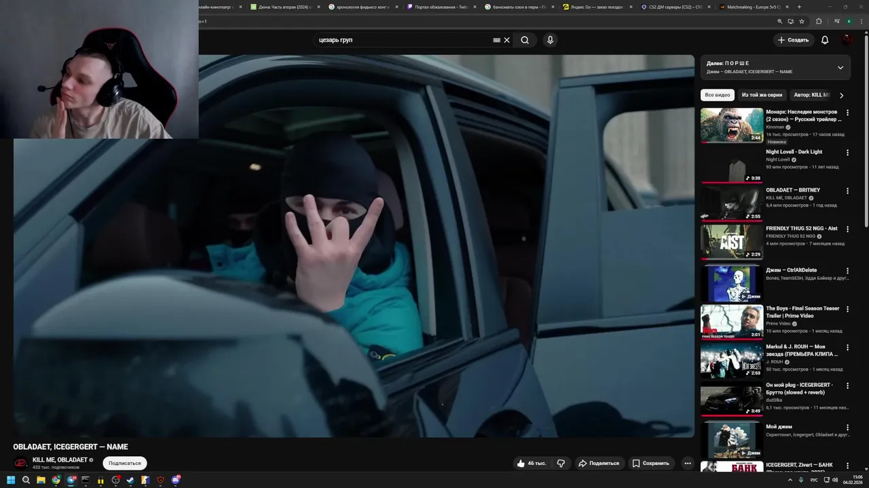Open Джем — CtrlAltDelete mix thumbnail
The height and width of the screenshot is (488, 869).
(x=732, y=283)
